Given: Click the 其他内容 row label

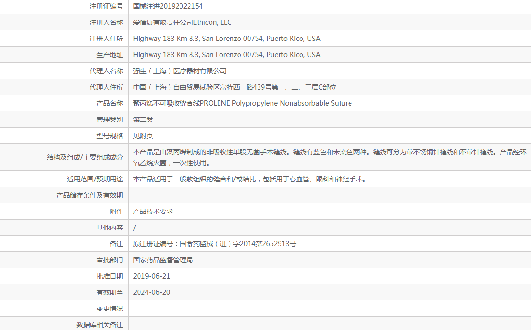Looking at the screenshot, I should click(x=110, y=228).
